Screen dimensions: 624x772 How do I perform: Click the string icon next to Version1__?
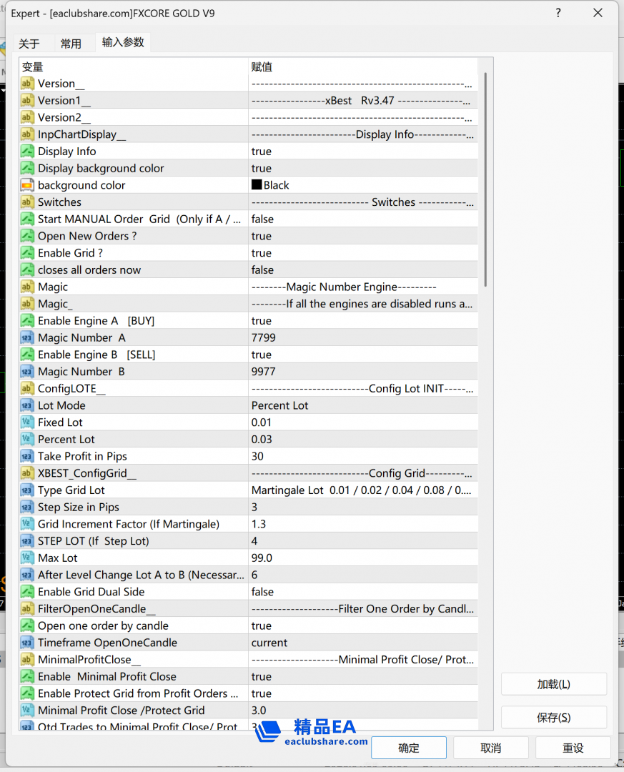(27, 101)
